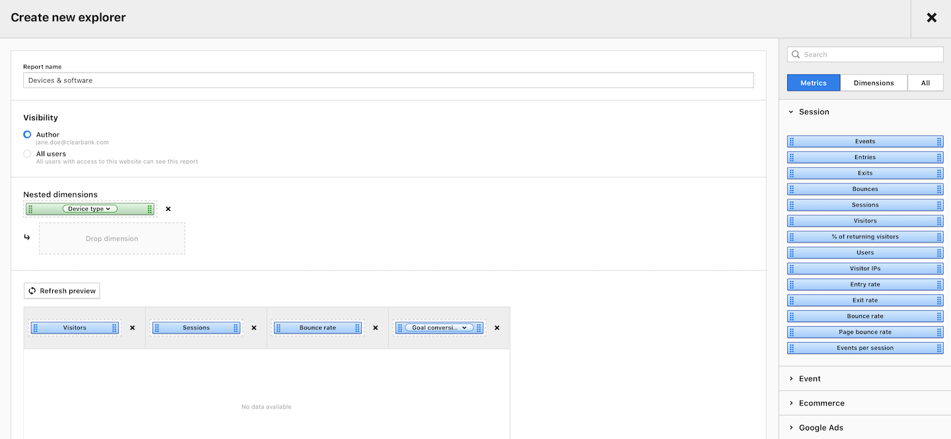Open the Goal conversion metric dropdown
The image size is (951, 439).
tap(439, 327)
